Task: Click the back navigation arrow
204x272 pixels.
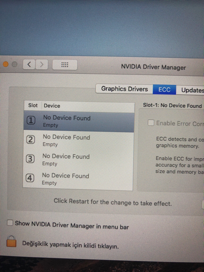Action: (x=29, y=65)
